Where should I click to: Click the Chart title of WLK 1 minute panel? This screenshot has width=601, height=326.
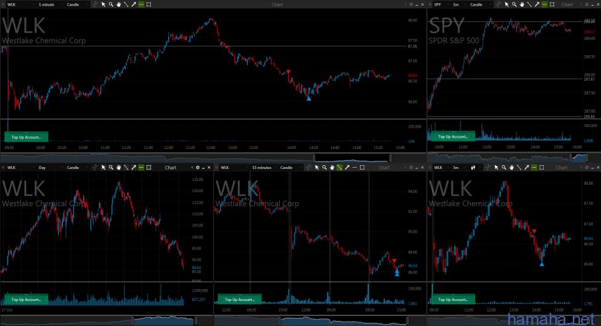pos(277,4)
